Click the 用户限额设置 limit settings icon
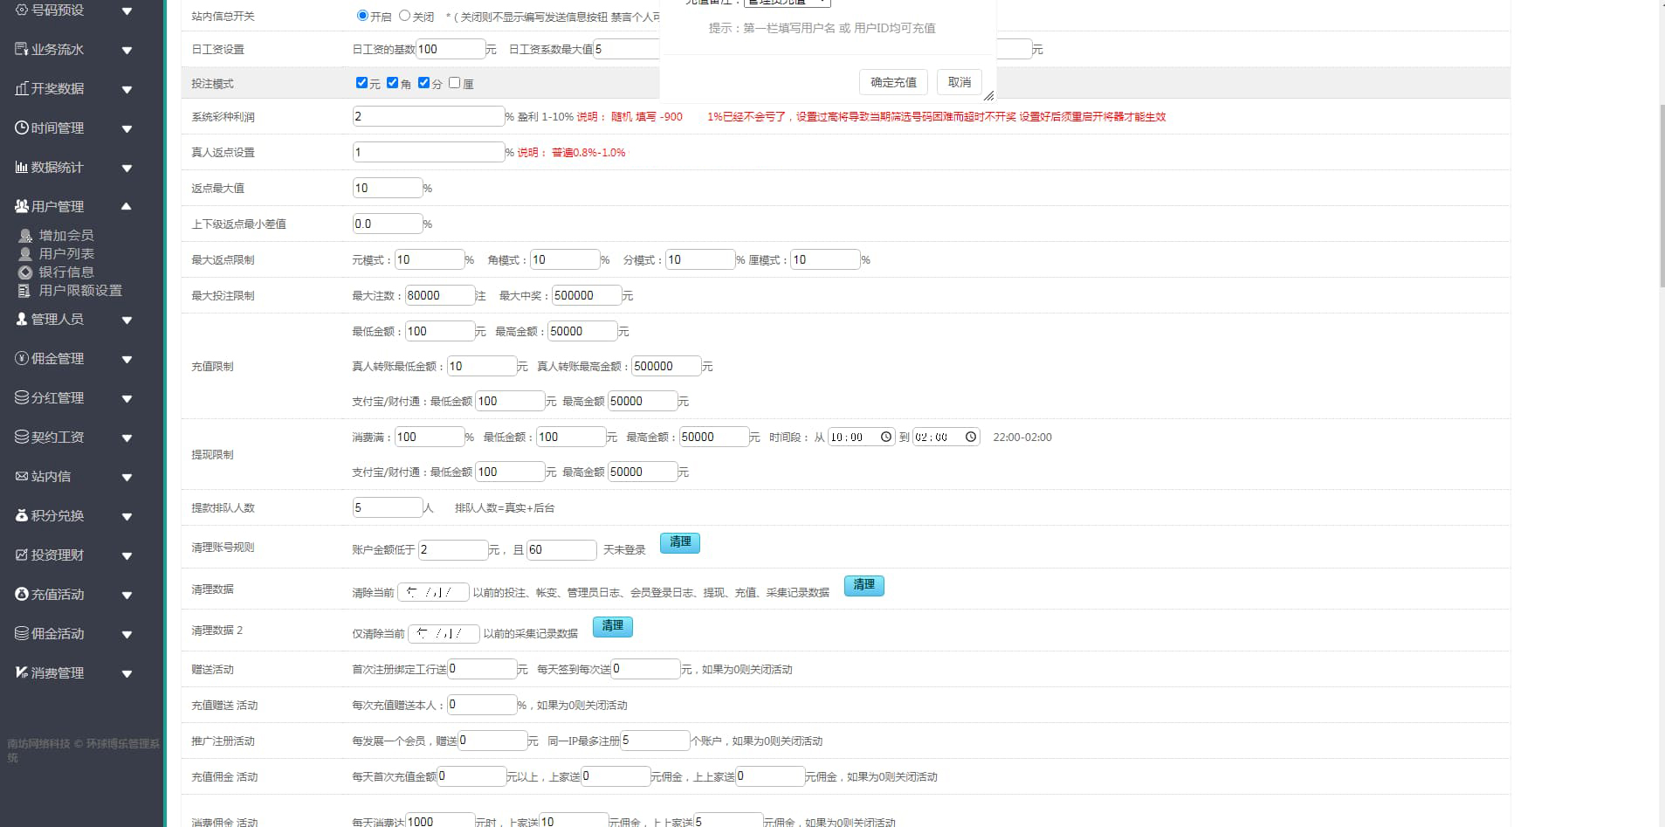 coord(24,291)
